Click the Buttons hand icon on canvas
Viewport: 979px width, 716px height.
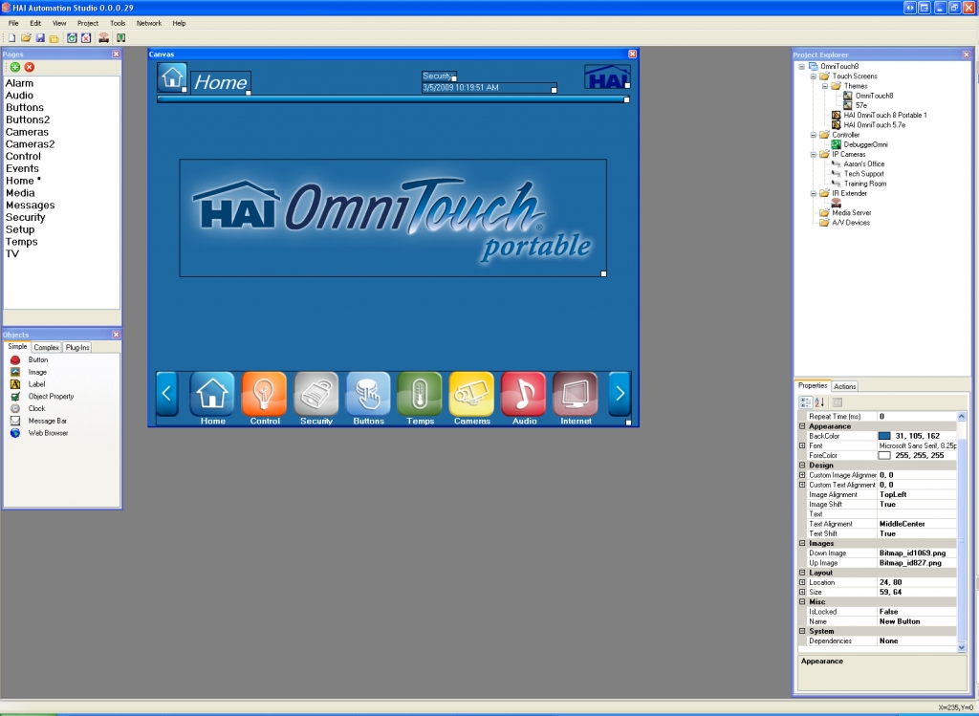point(368,394)
